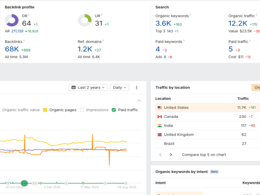Uncheck the Organic pages checkbox
260x195 pixels.
45,110
